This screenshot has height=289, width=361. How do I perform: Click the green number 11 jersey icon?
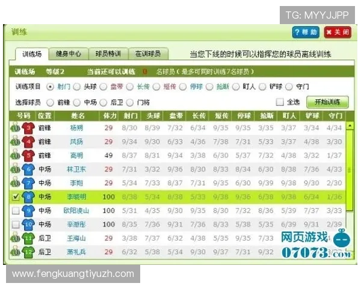tap(28, 238)
